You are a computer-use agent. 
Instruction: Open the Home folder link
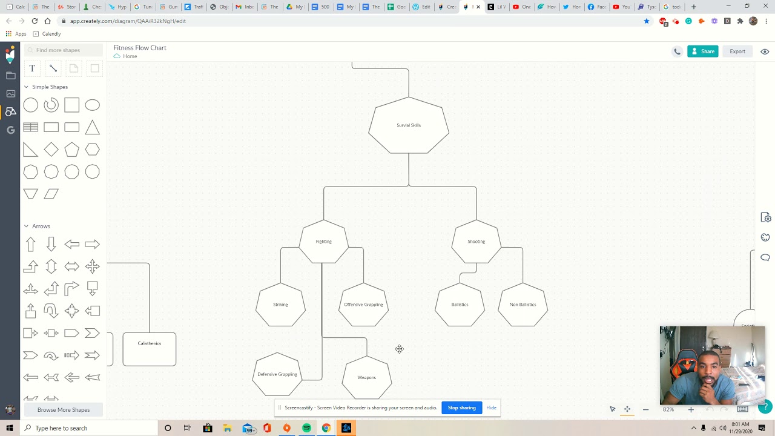[x=130, y=56]
